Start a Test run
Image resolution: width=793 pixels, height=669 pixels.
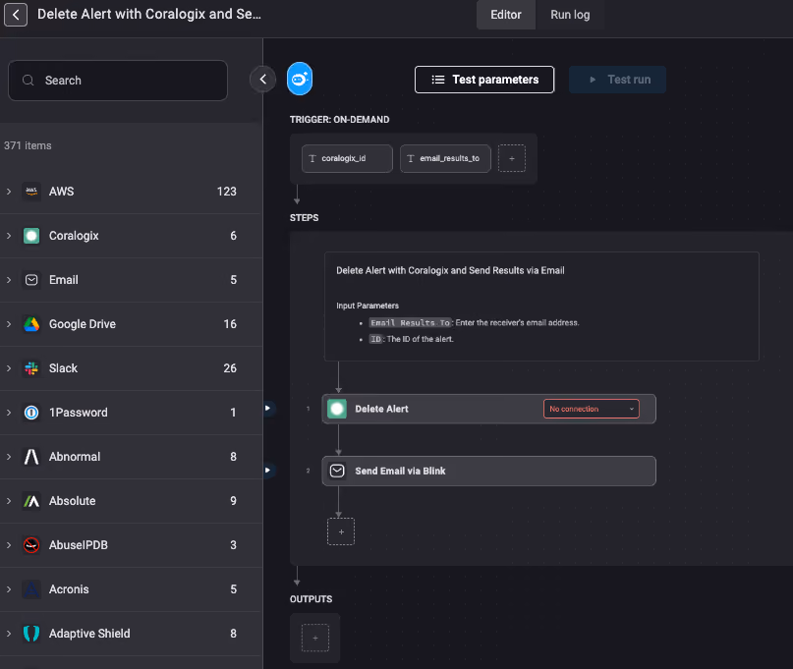[617, 80]
